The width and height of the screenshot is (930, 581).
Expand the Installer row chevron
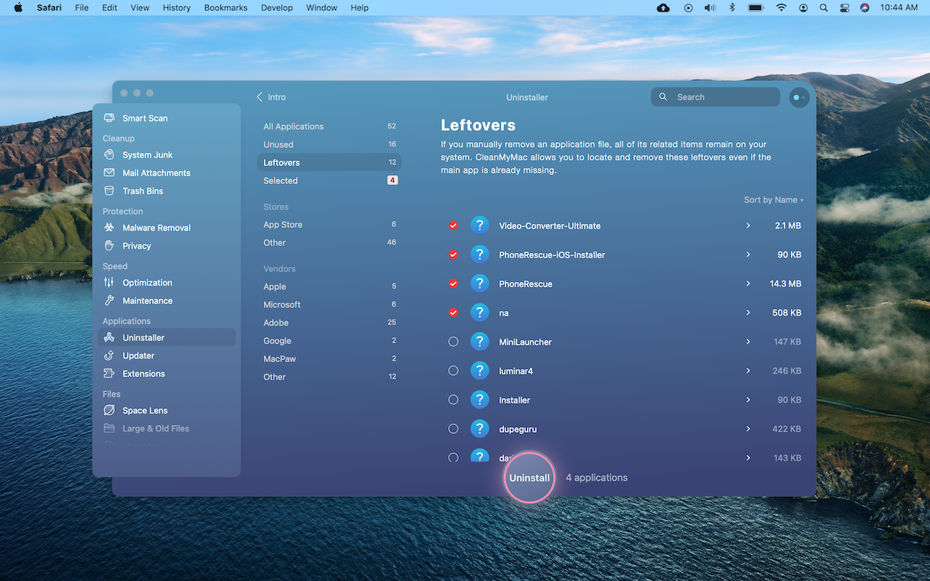tap(748, 400)
